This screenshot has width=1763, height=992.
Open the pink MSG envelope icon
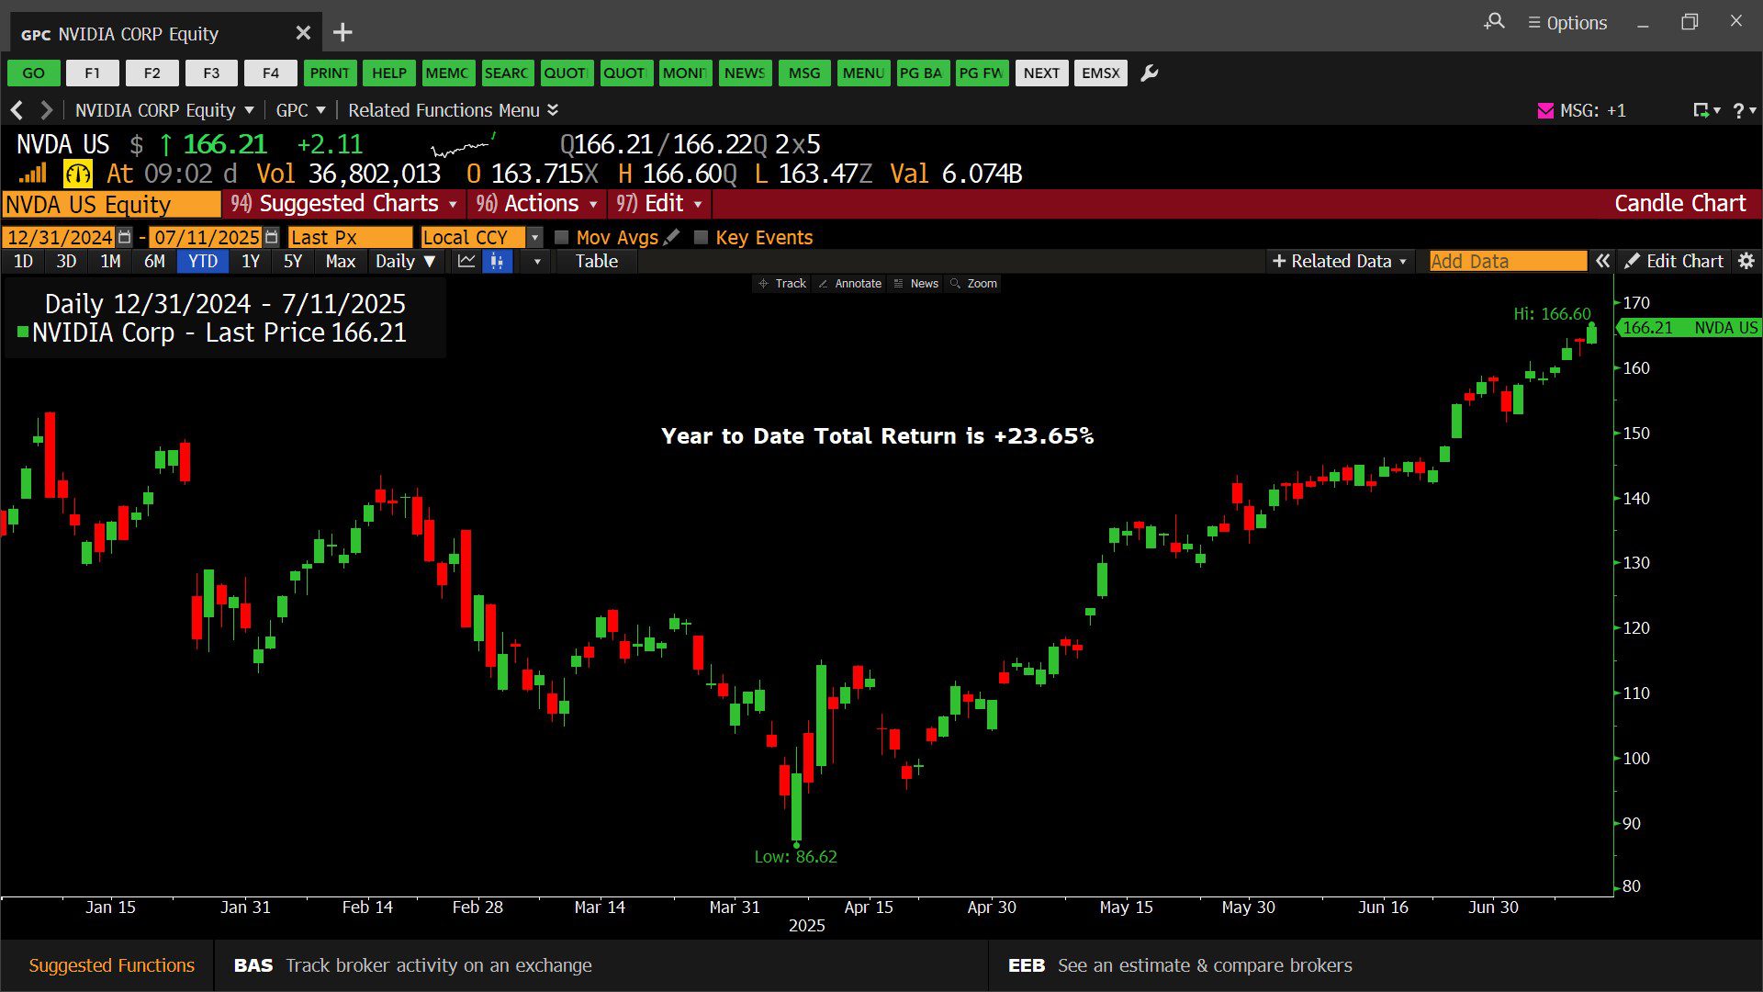(x=1545, y=110)
